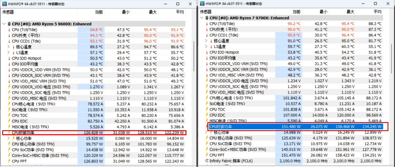Collapse the AMD Ryzen 5 9600X sensor group

click(4, 24)
